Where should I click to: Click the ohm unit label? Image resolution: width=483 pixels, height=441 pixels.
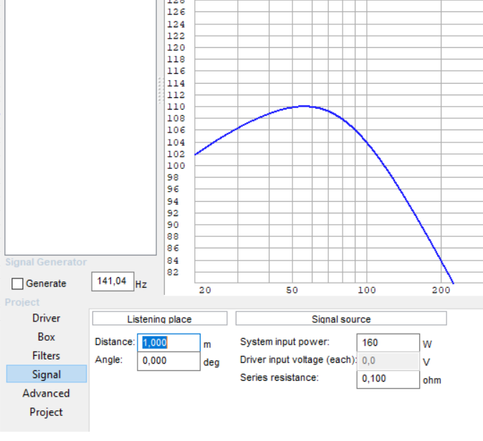click(x=432, y=380)
